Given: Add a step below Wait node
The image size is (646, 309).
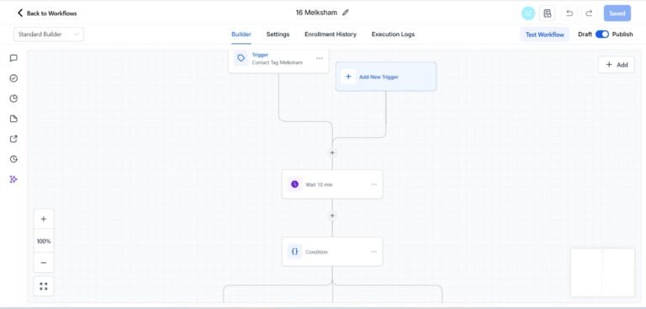Looking at the screenshot, I should tap(332, 216).
